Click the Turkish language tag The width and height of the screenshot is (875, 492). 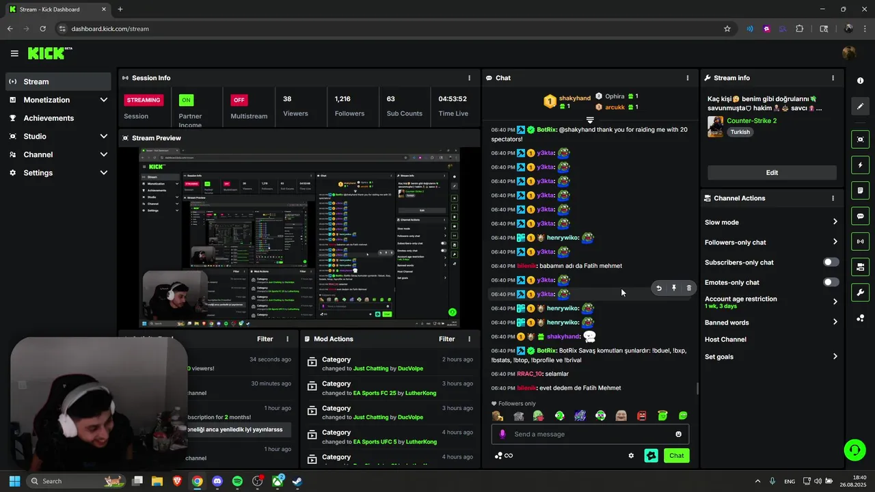(740, 132)
